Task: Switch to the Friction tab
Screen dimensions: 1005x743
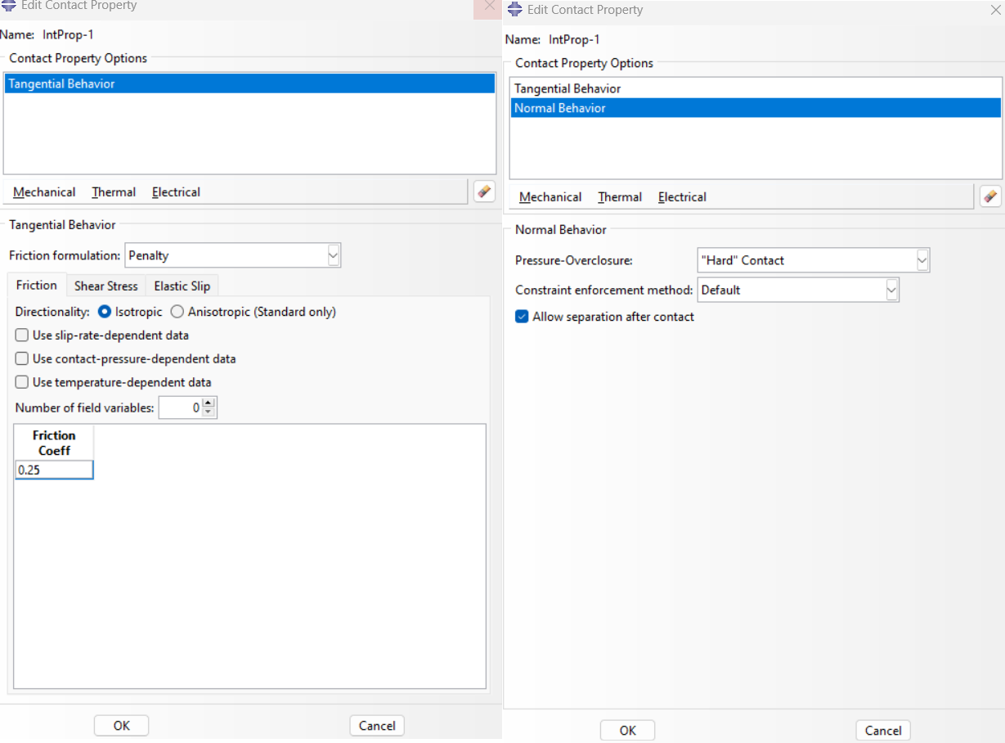Action: [37, 285]
